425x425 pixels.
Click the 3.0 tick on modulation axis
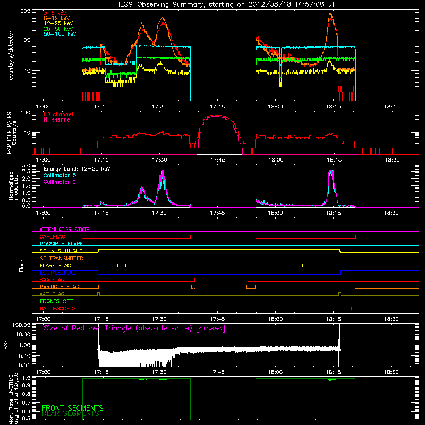[x=26, y=165]
